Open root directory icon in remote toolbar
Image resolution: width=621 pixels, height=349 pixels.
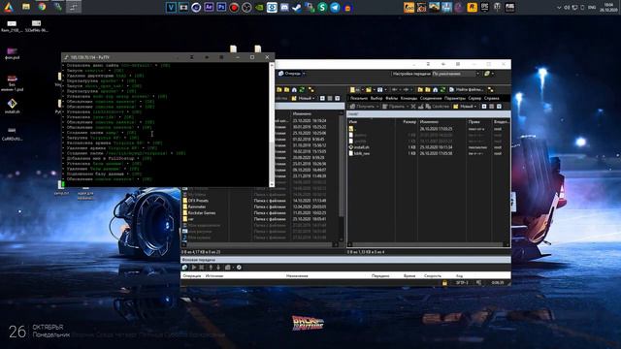click(428, 90)
